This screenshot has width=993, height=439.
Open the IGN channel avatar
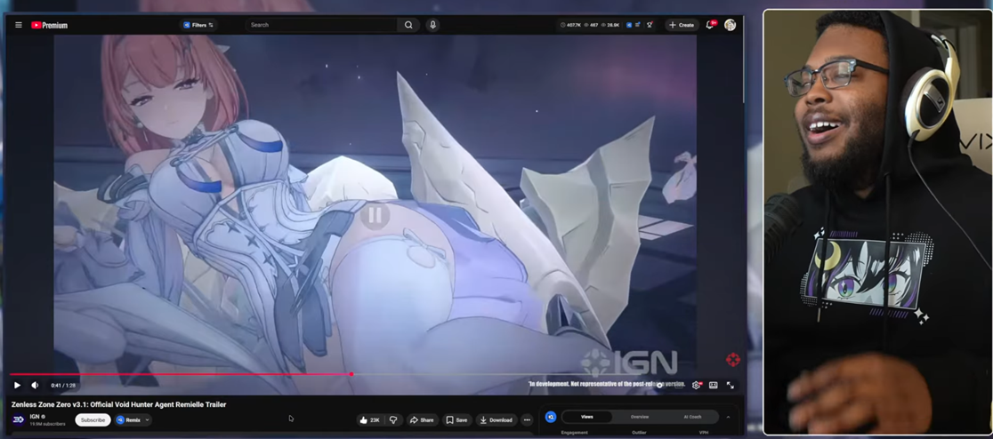(19, 419)
